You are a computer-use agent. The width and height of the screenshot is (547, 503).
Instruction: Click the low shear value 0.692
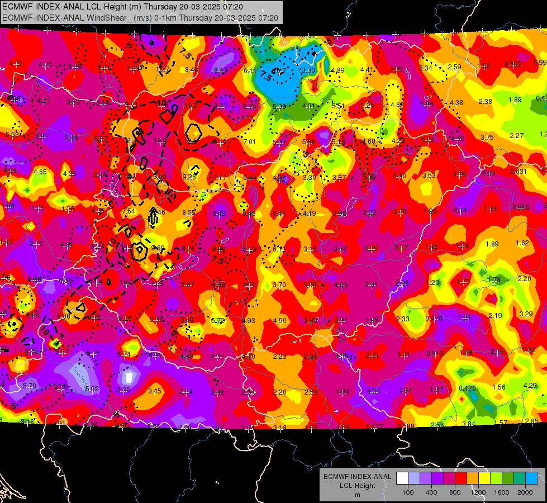pyautogui.click(x=513, y=64)
